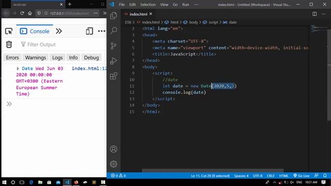Select the index.html editor tab
331x186 pixels.
[138, 14]
